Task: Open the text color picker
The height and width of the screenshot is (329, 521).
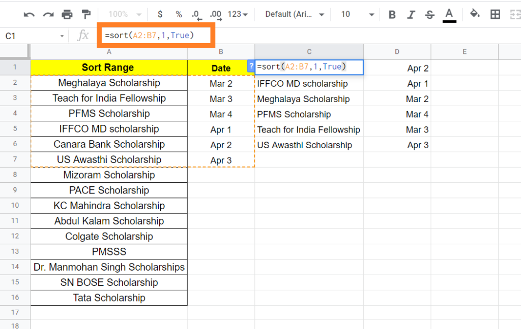Action: pos(448,14)
